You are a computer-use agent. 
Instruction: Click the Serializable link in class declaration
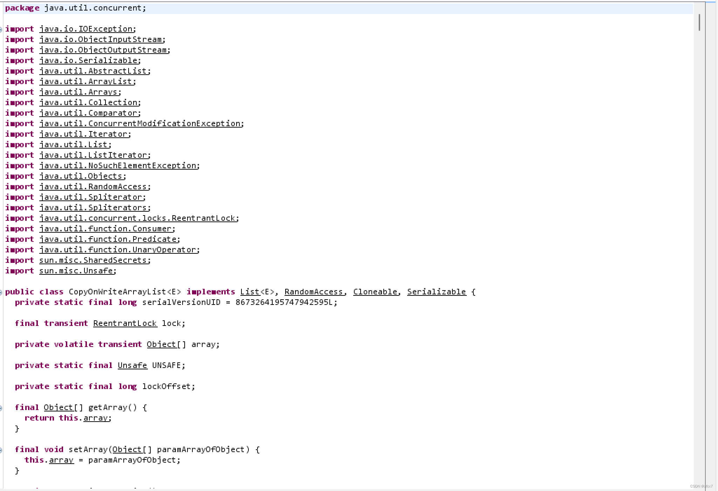point(436,292)
